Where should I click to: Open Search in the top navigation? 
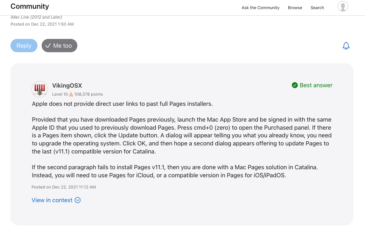[x=317, y=8]
